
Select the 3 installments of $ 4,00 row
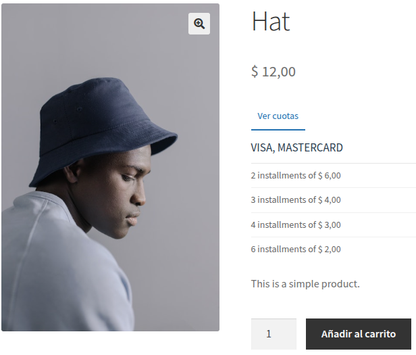click(296, 199)
